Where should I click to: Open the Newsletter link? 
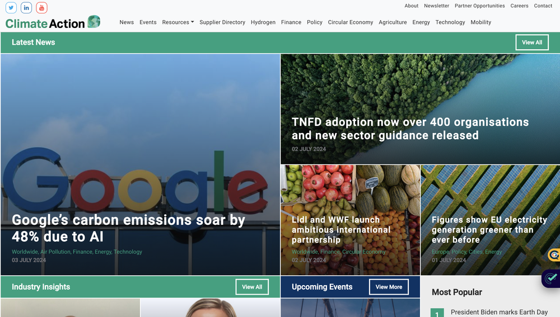[436, 6]
